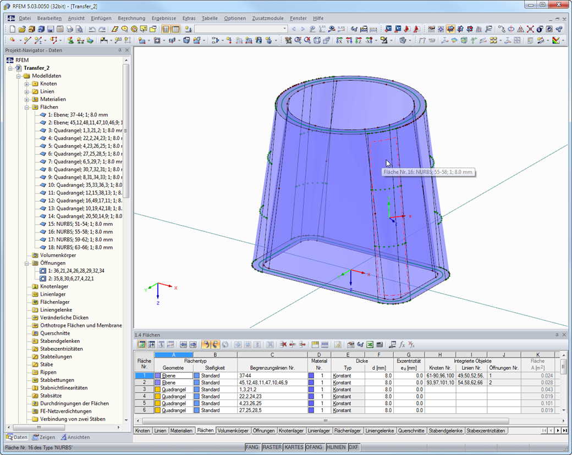Click the blue material color swatch in row 1

[311, 376]
